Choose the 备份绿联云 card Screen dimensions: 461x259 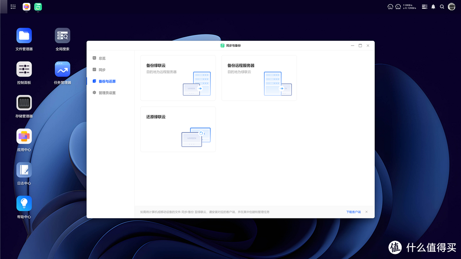(178, 78)
